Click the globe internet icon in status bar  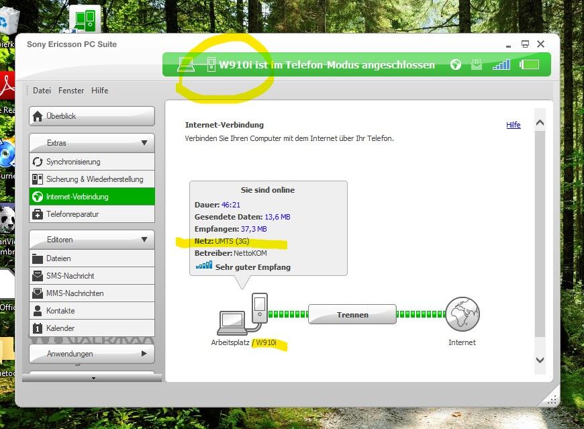coord(455,65)
